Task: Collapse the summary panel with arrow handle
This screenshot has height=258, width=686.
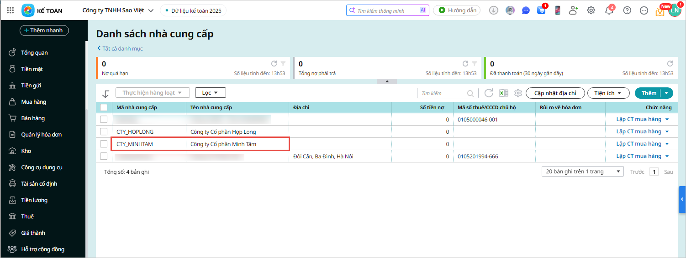Action: [387, 81]
